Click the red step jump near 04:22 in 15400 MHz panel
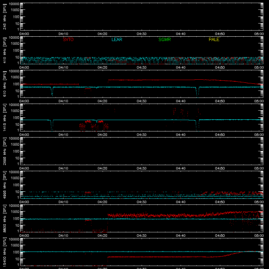This screenshot has width=269, height=269. tap(108, 259)
